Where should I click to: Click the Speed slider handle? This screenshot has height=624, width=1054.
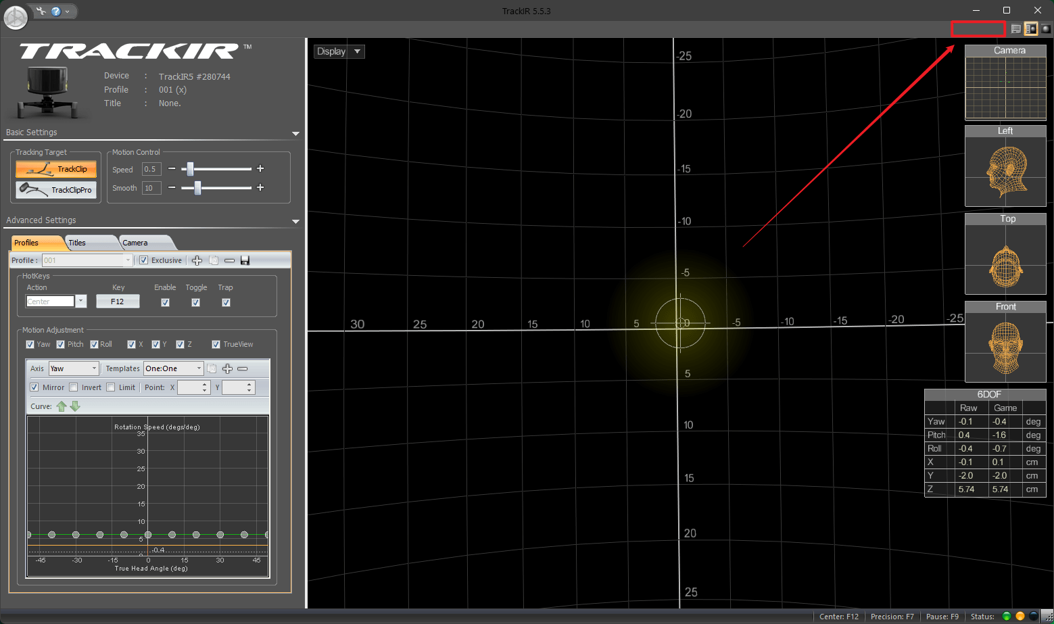click(x=191, y=168)
